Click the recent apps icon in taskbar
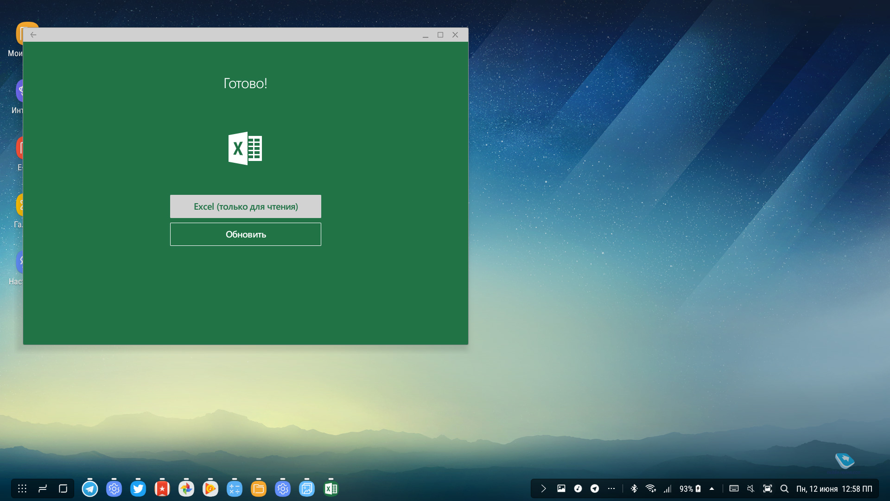Viewport: 890px width, 501px height. (43, 488)
